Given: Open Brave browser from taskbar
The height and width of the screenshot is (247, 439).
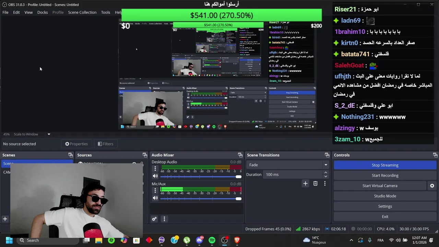Looking at the screenshot, I should pos(237,240).
